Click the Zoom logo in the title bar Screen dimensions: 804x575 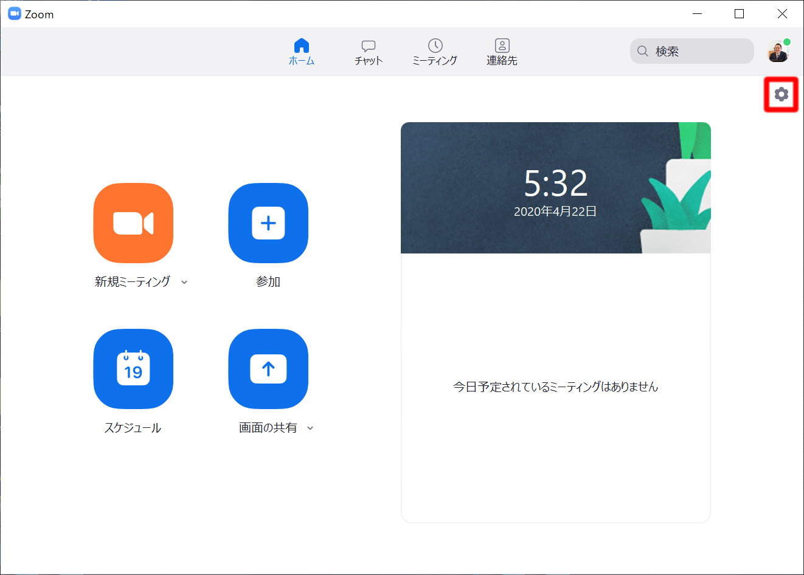15,14
